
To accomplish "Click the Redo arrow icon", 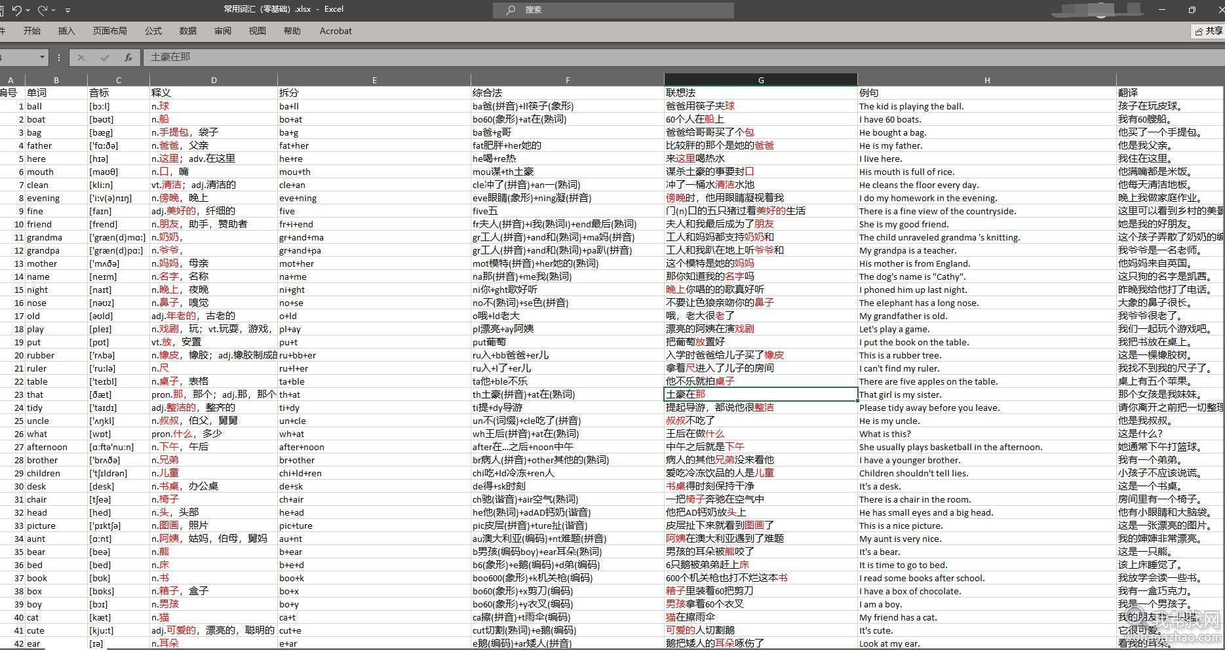I will tap(43, 10).
